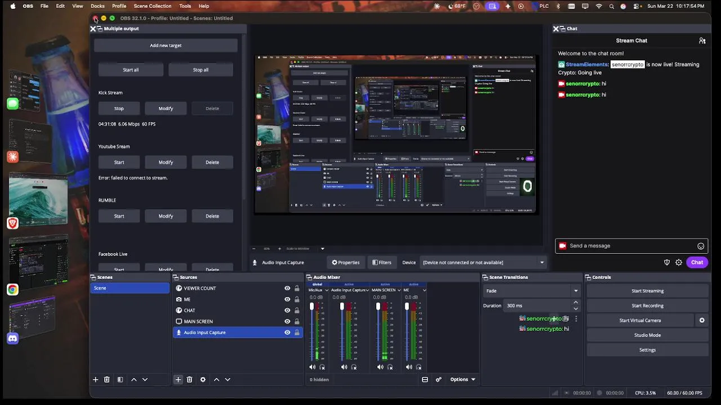Open ME mixer channel chevron menu
Image resolution: width=721 pixels, height=405 pixels.
pos(424,290)
